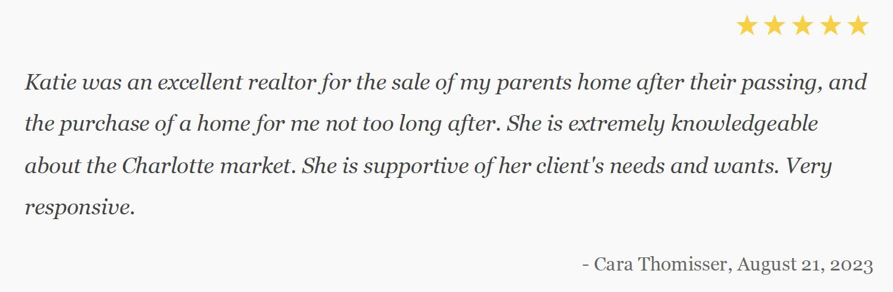Click the word responsive on the last line
Screen dimensions: 893x292
pos(78,207)
